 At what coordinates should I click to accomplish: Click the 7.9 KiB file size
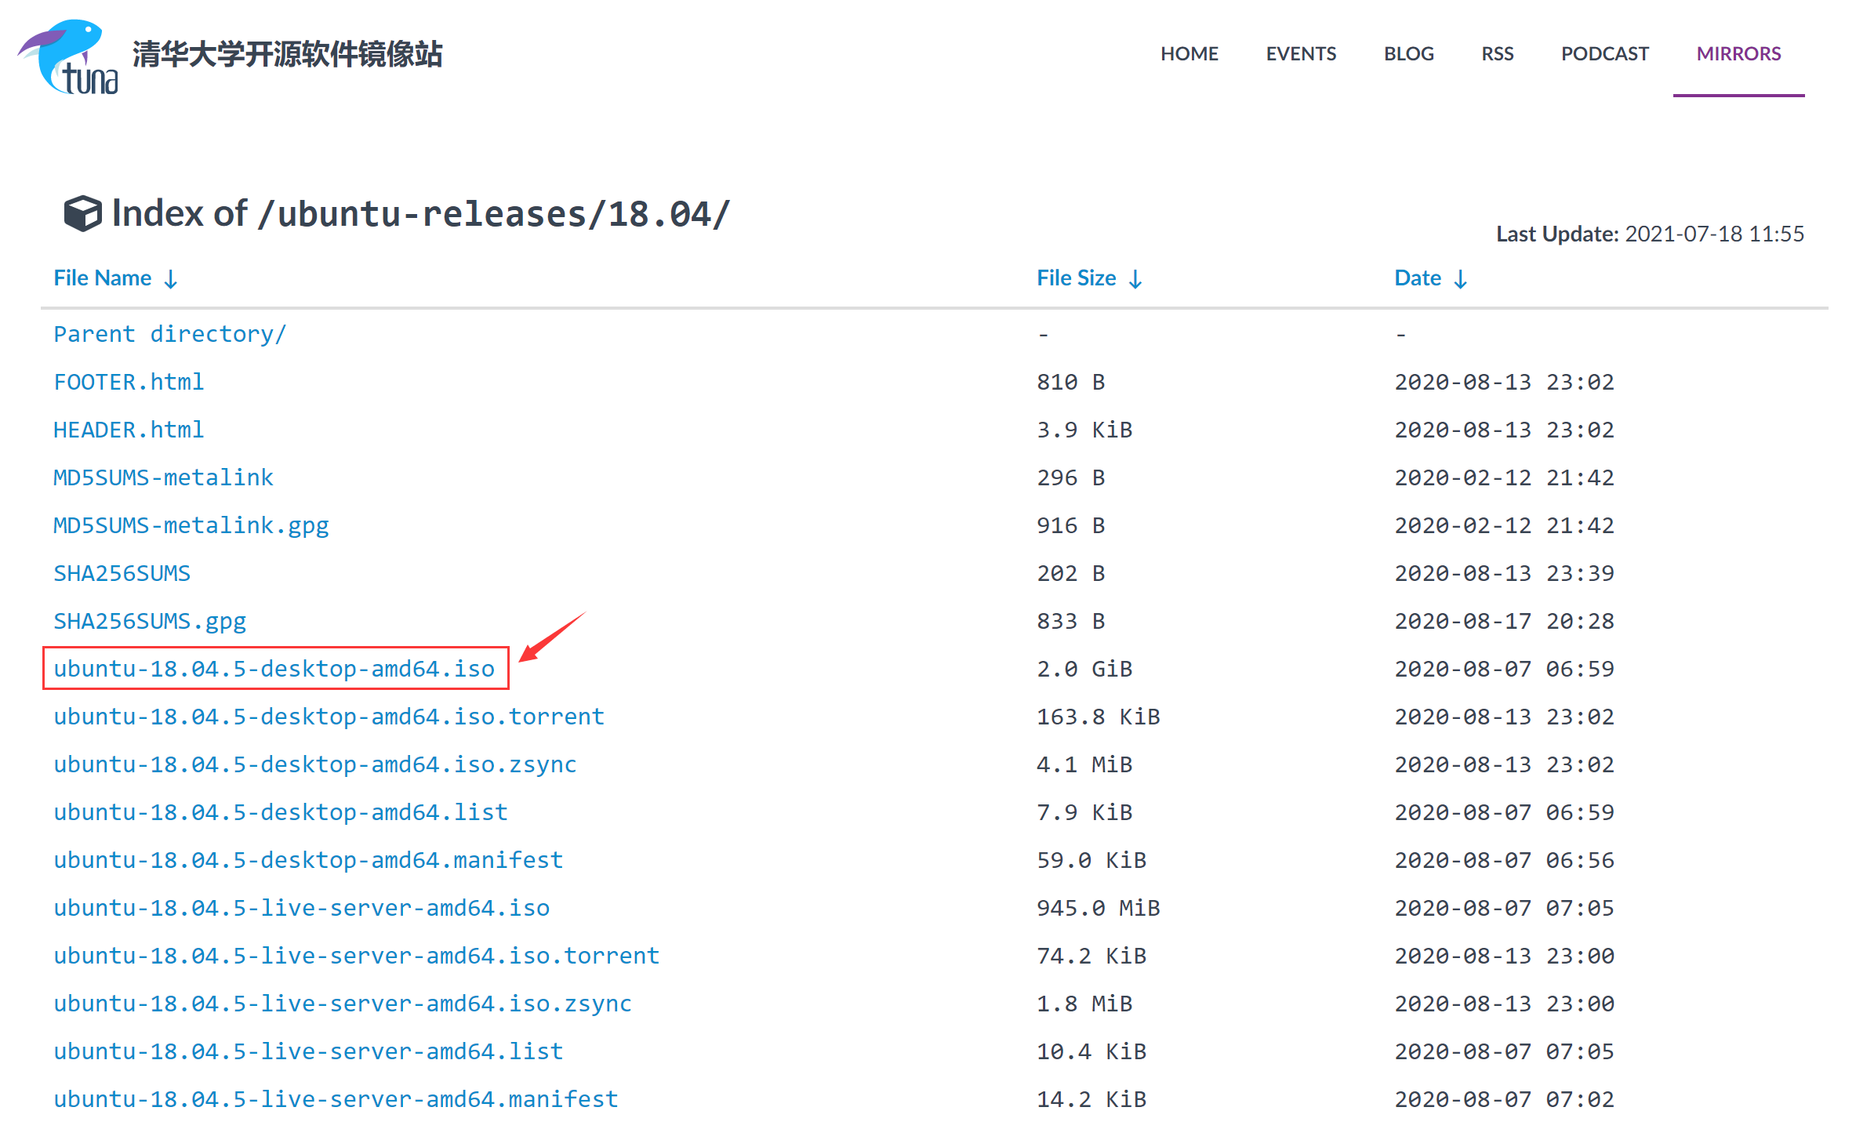click(x=1084, y=812)
